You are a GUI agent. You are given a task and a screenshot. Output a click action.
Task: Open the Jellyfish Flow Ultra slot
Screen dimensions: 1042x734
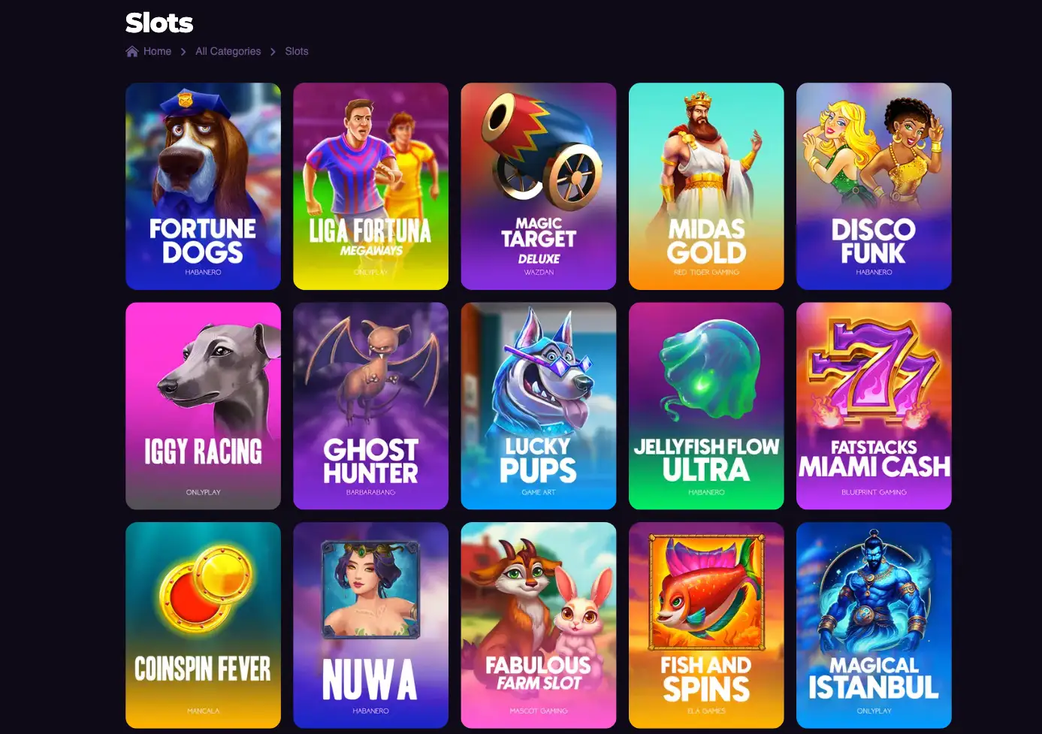click(706, 406)
